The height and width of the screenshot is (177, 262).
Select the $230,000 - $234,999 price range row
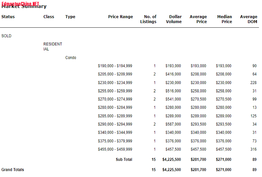(115, 83)
